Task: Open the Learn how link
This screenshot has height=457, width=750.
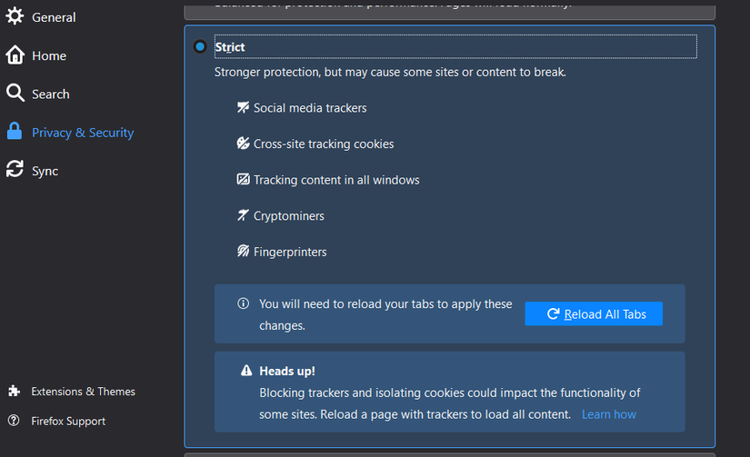Action: pos(609,414)
